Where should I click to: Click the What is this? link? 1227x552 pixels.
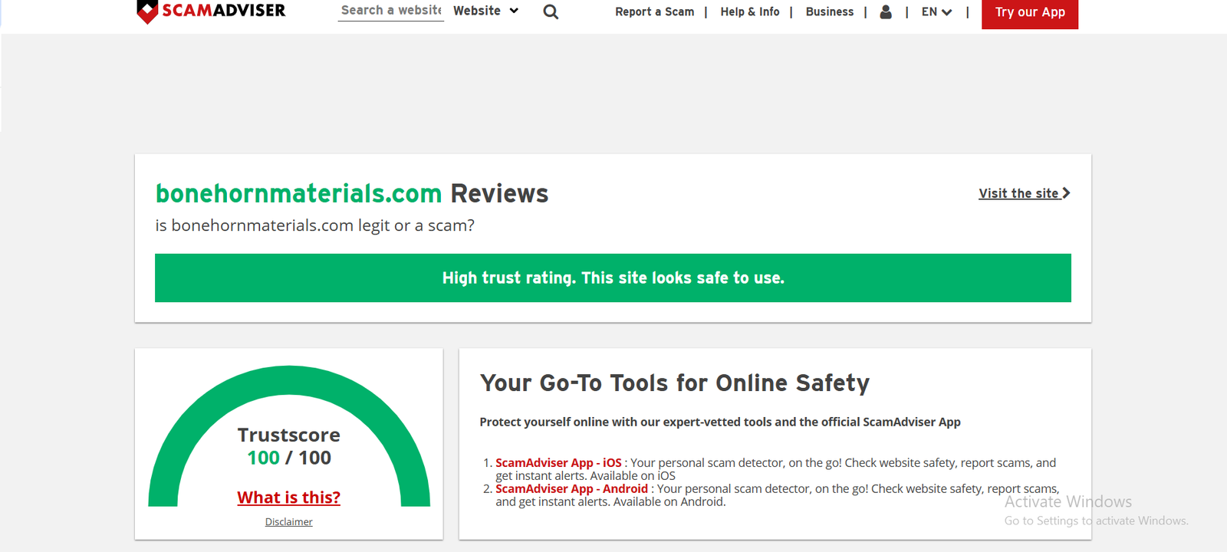[289, 498]
